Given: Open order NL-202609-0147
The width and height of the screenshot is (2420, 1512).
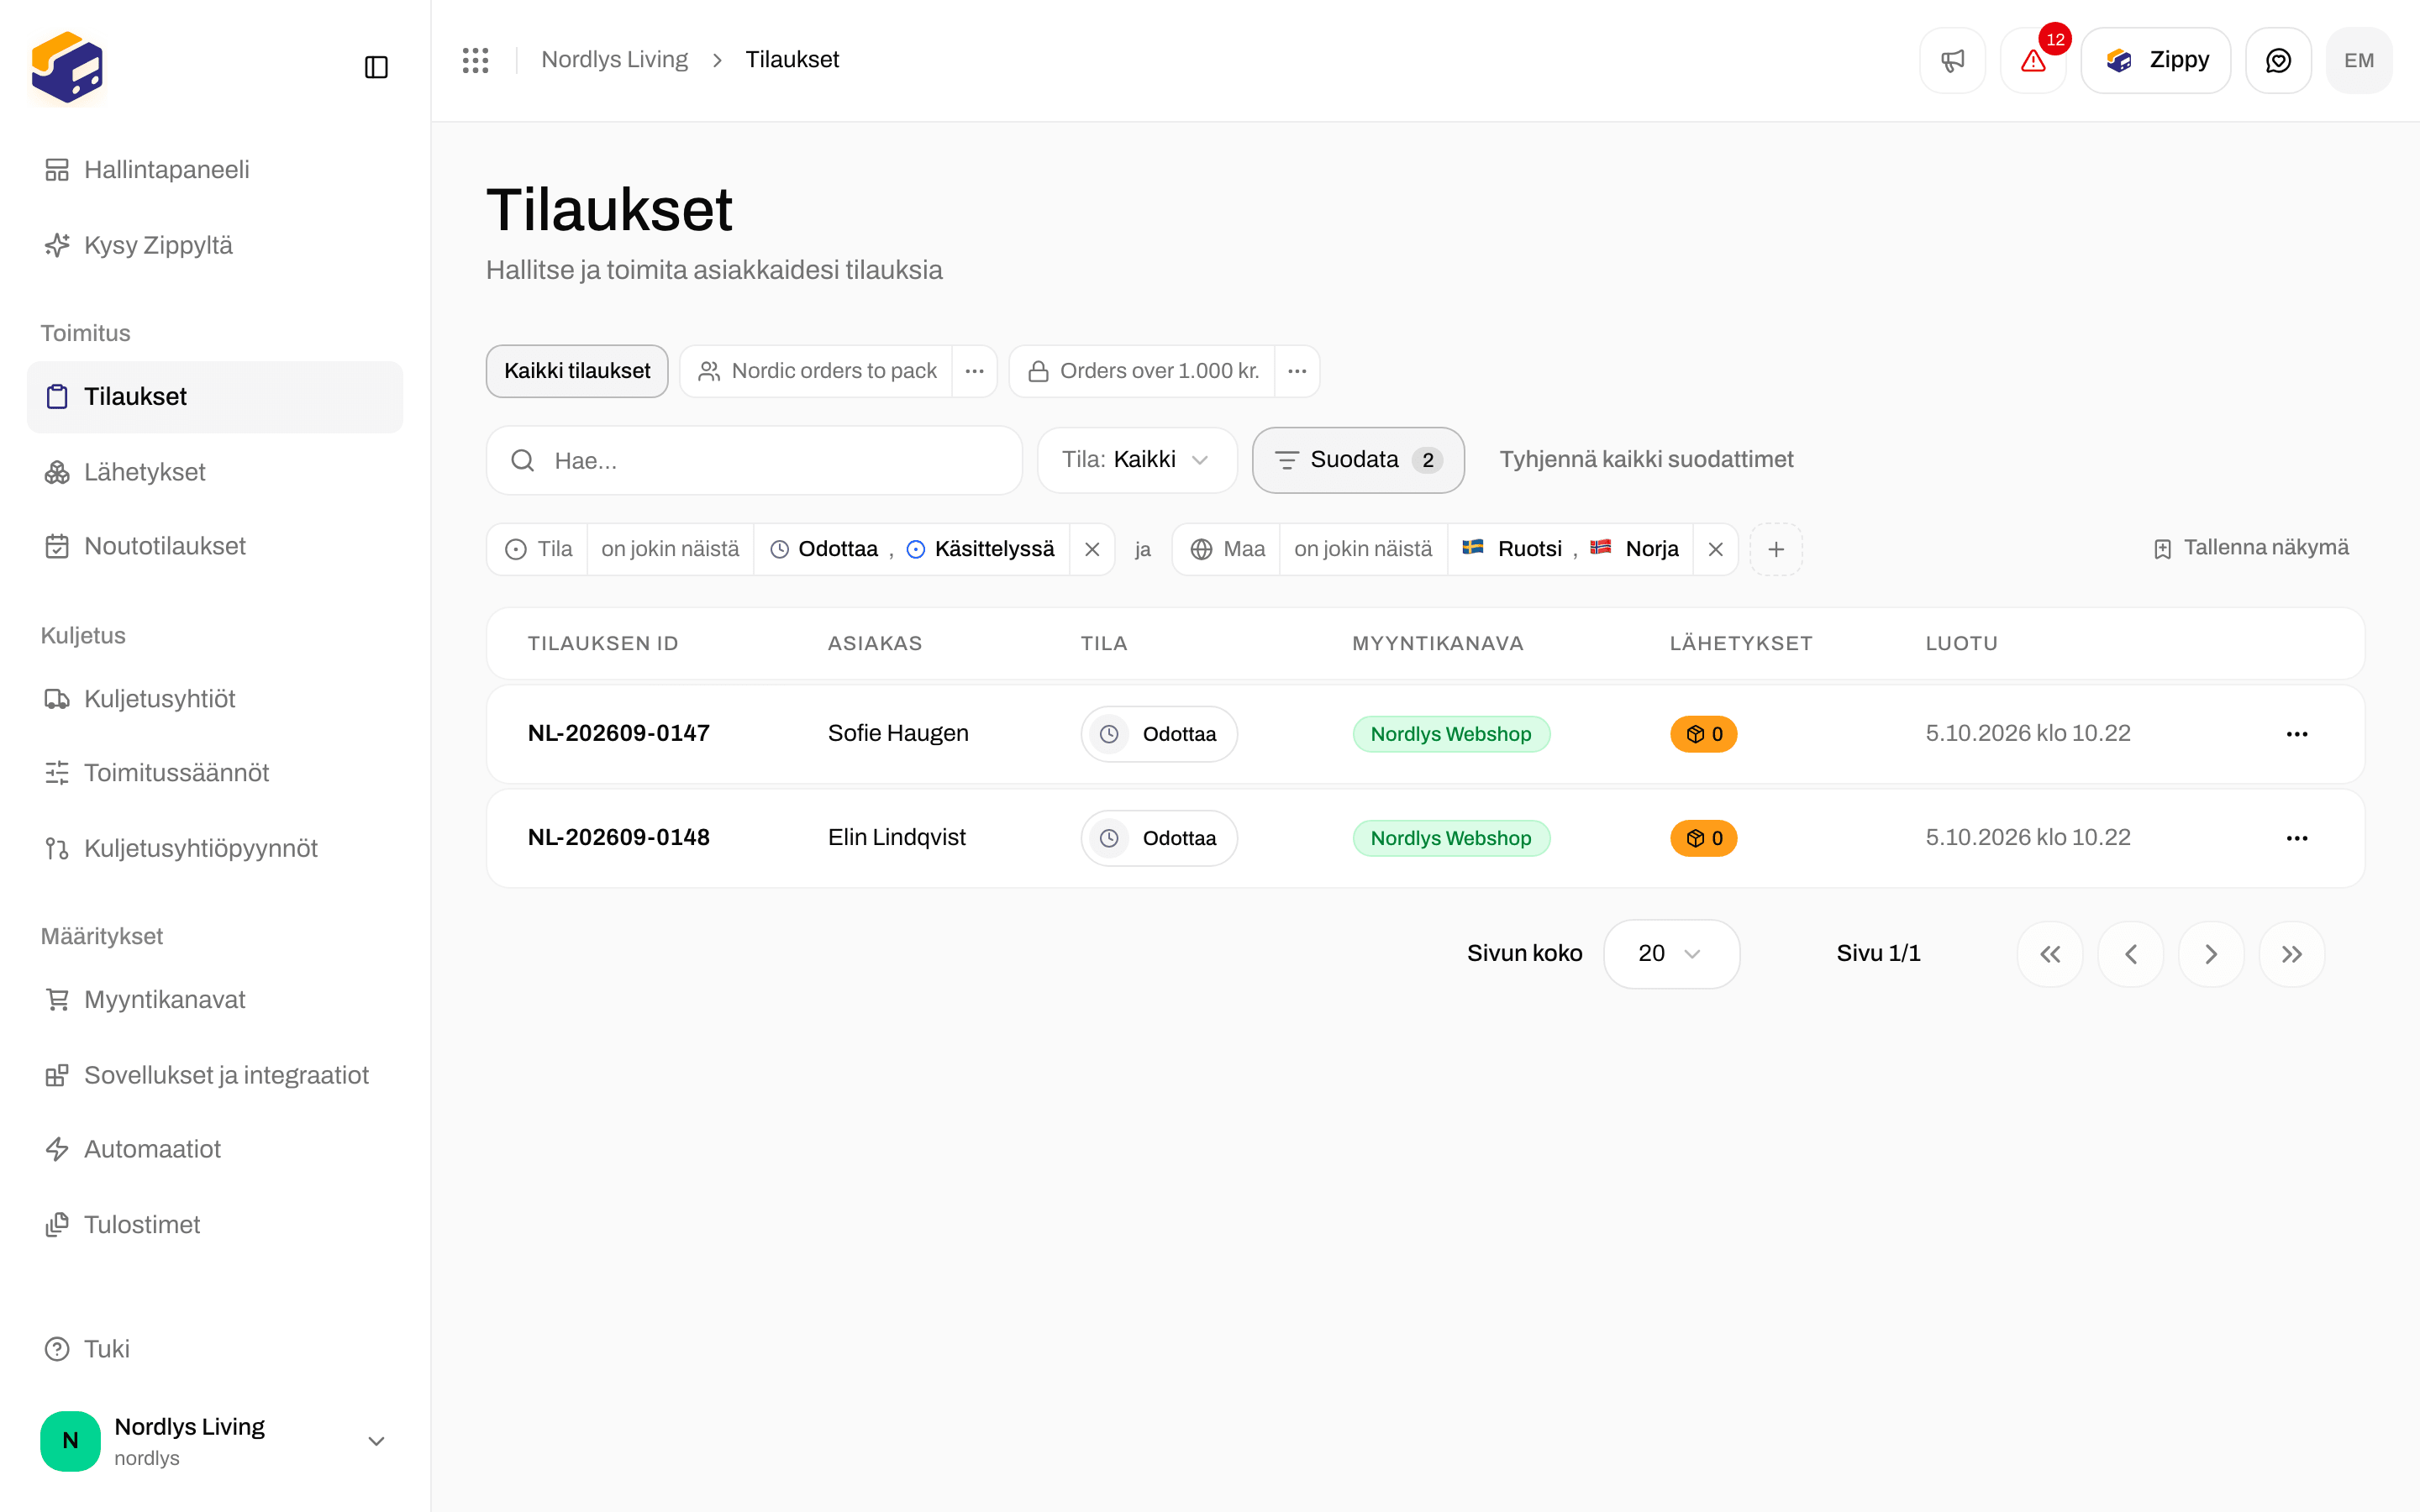Looking at the screenshot, I should coord(618,733).
